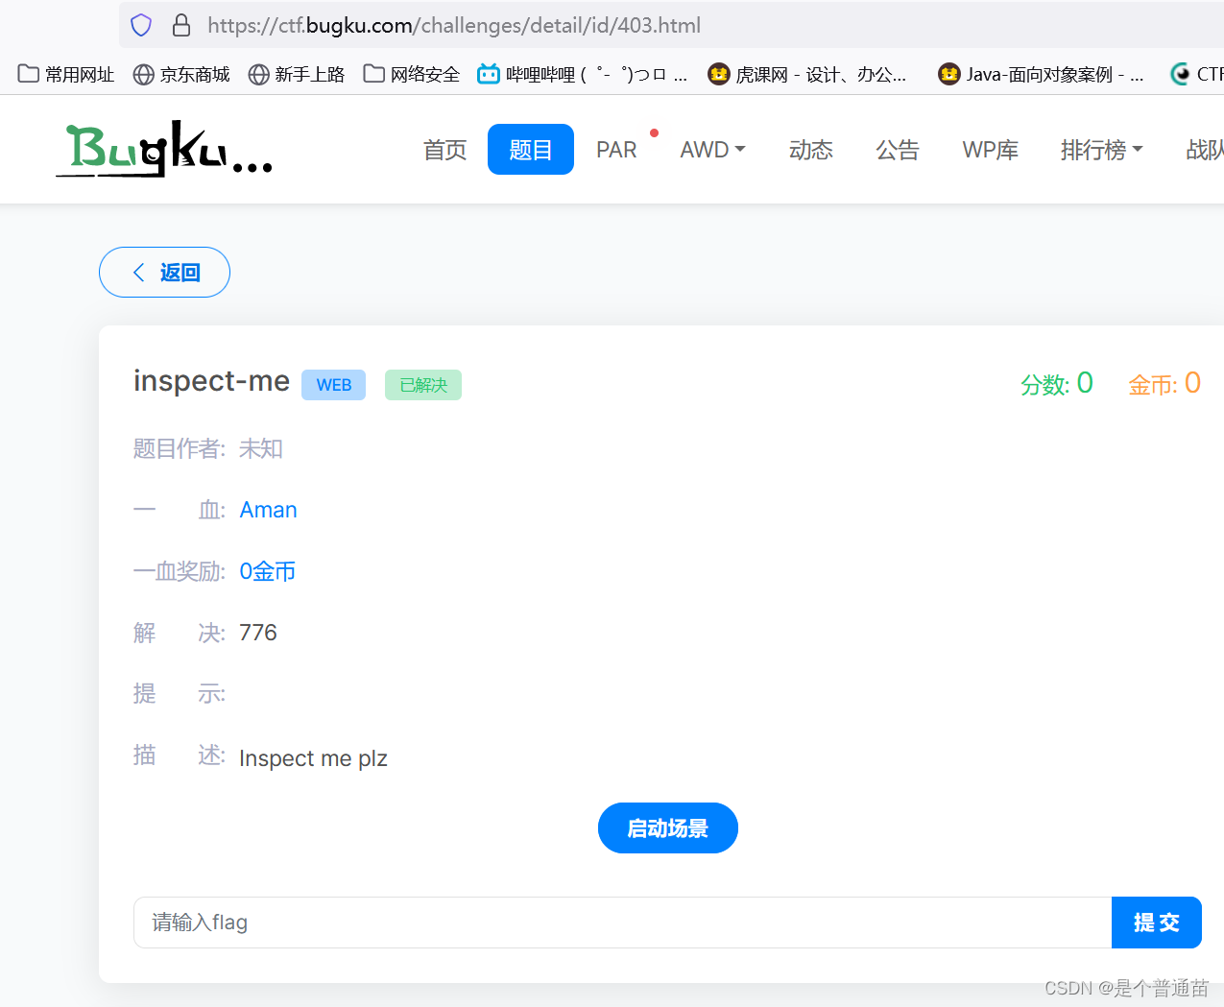The width and height of the screenshot is (1224, 1007).
Task: Click the Bugku site logo
Action: point(163,149)
